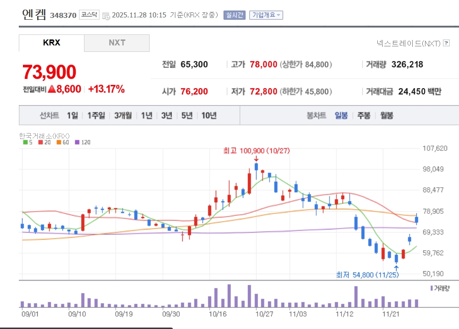This screenshot has height=329, width=459.
Task: Click the price change value 8,600
Action: 69,89
